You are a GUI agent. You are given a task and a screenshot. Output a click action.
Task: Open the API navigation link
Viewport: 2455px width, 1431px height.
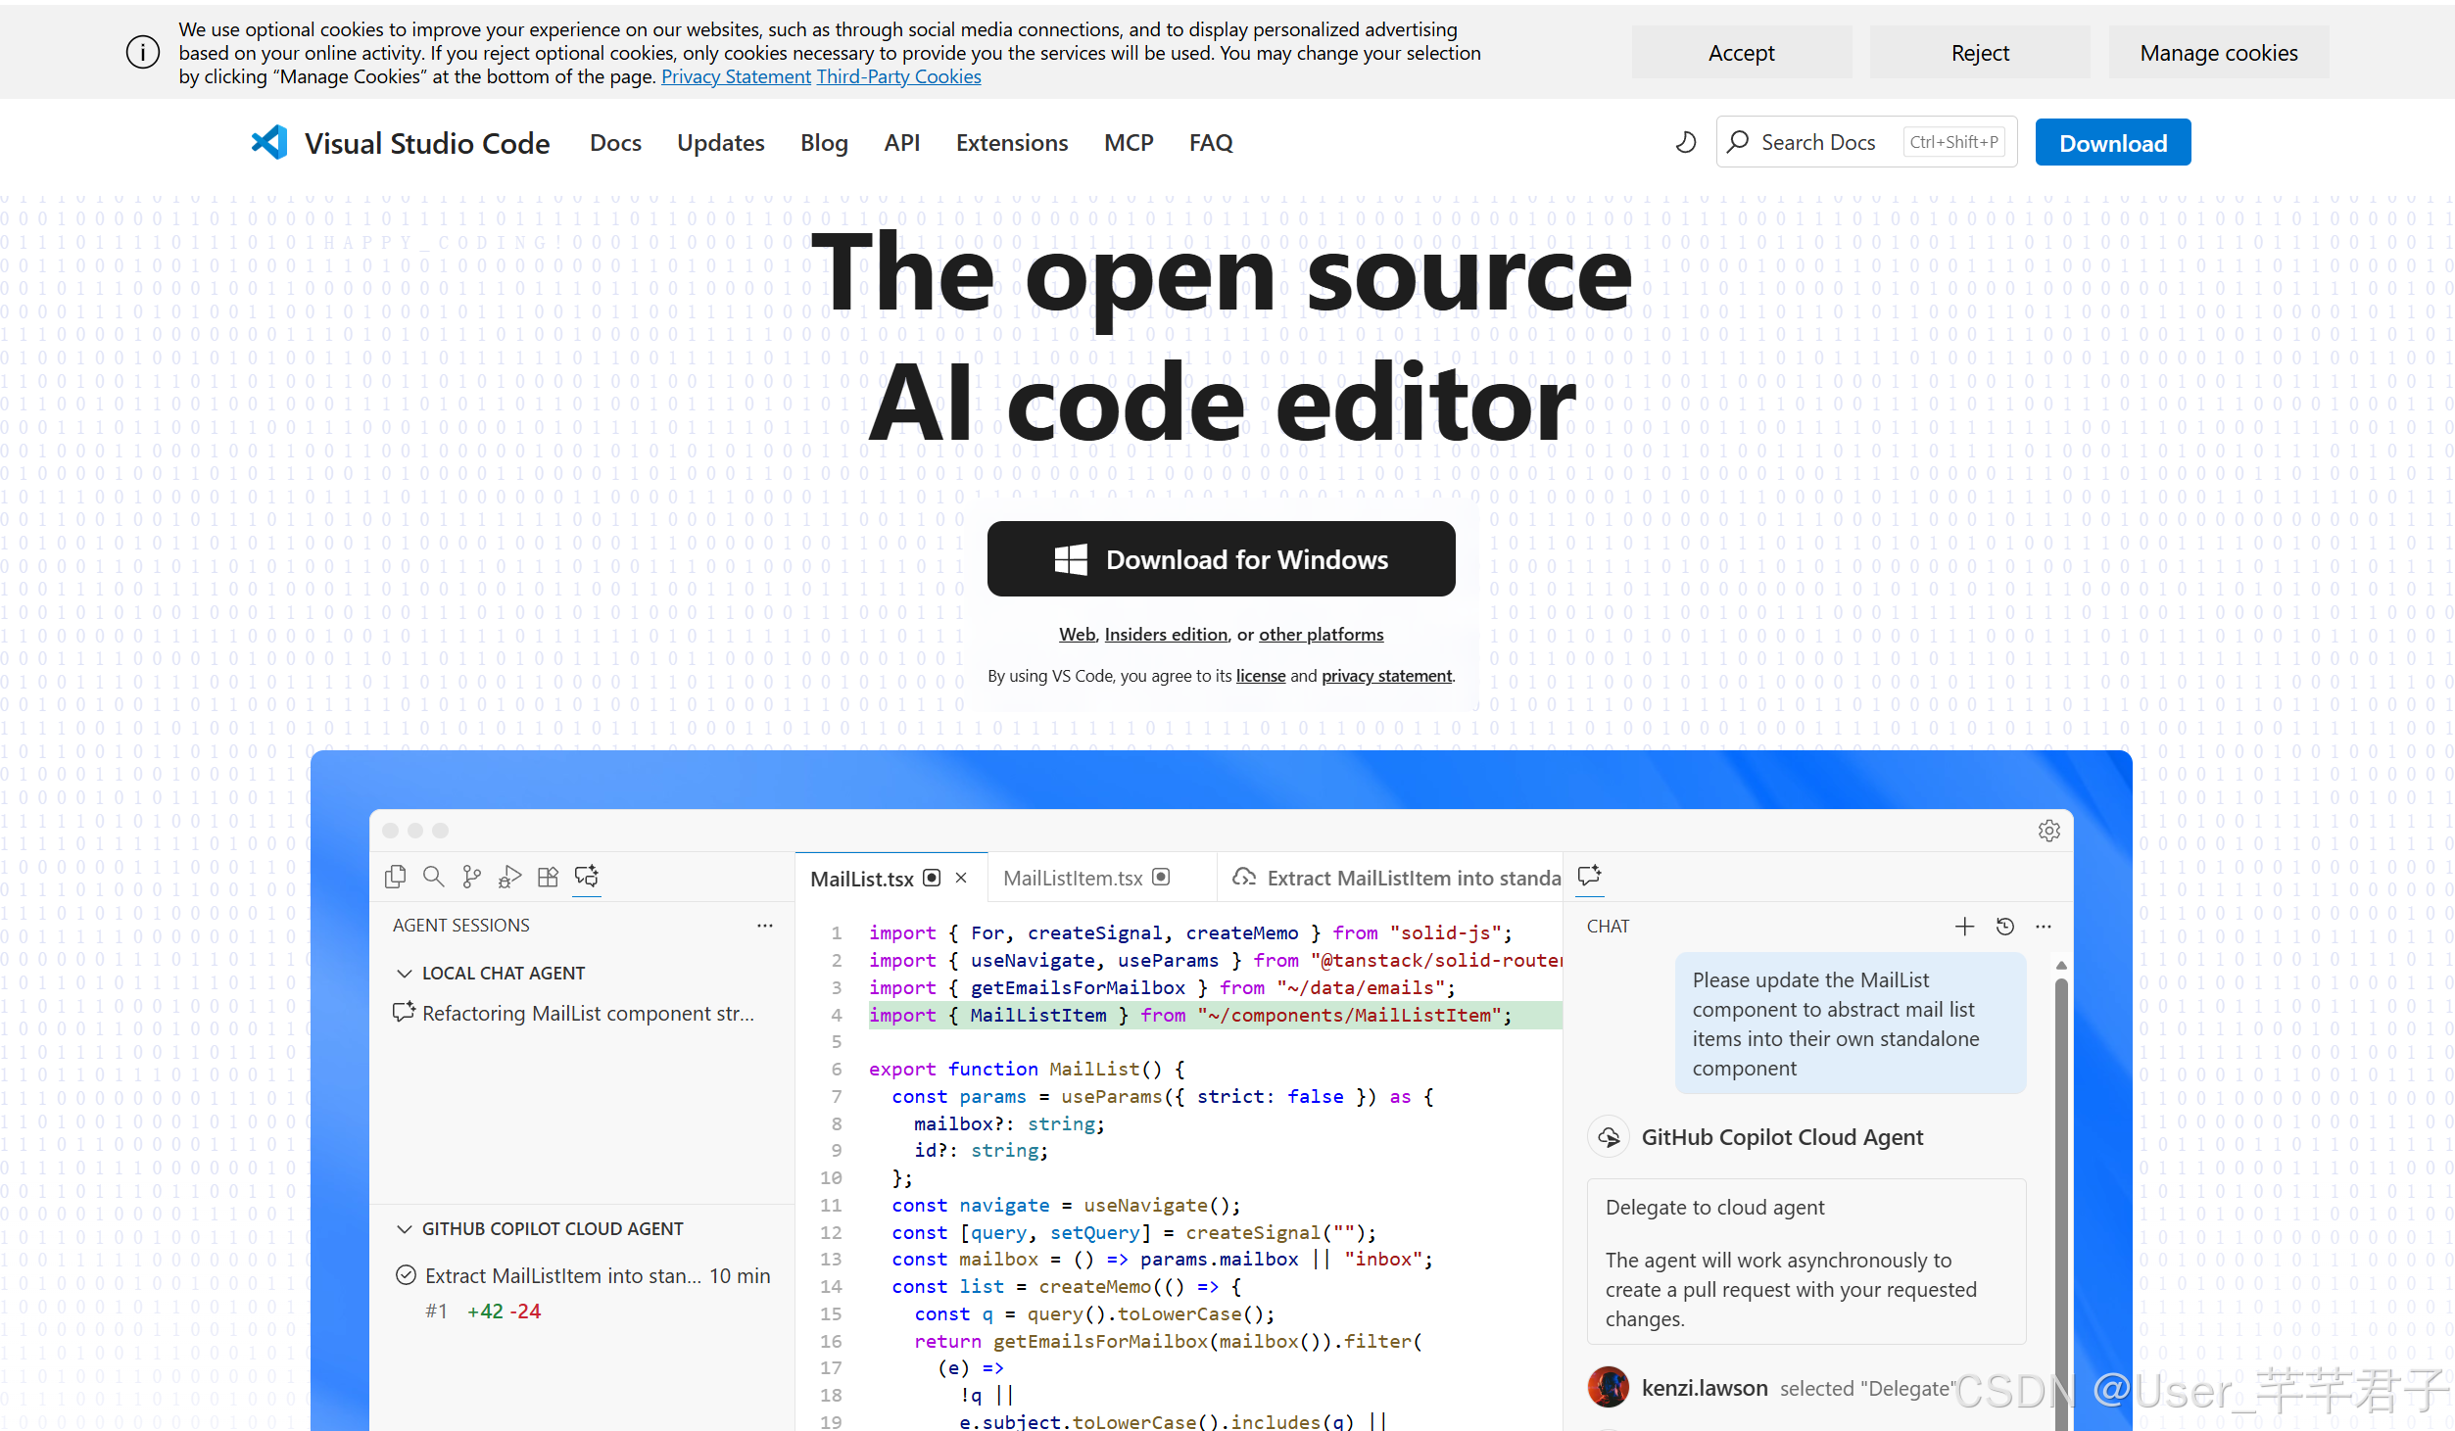point(902,143)
